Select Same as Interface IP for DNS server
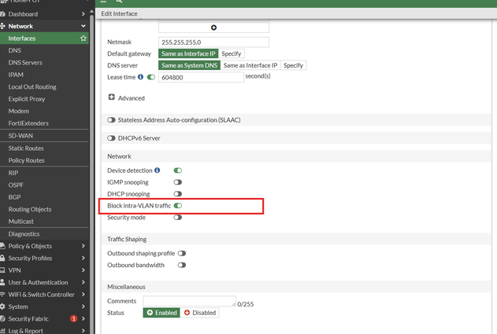 coord(250,65)
